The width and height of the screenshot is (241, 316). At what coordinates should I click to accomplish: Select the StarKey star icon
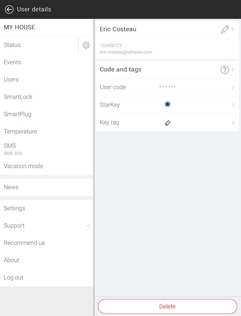pyautogui.click(x=167, y=104)
